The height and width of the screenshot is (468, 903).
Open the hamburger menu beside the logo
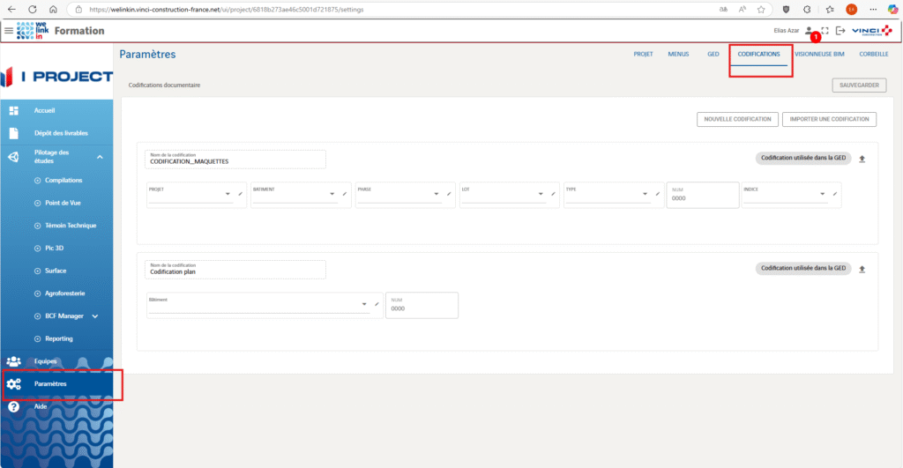click(x=9, y=31)
